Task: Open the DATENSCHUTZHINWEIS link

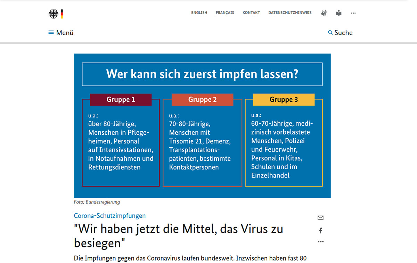Action: (x=290, y=13)
